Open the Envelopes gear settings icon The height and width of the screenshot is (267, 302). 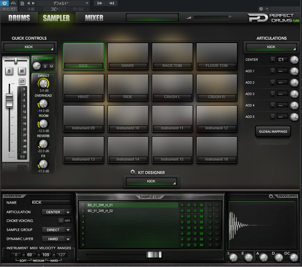point(271,196)
